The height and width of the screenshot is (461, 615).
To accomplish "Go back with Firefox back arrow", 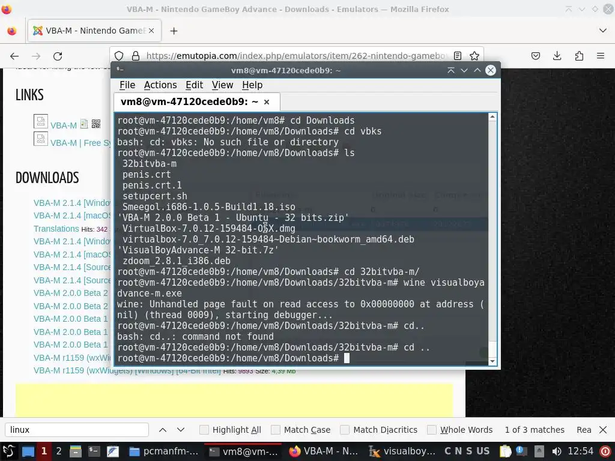I will (x=14, y=56).
